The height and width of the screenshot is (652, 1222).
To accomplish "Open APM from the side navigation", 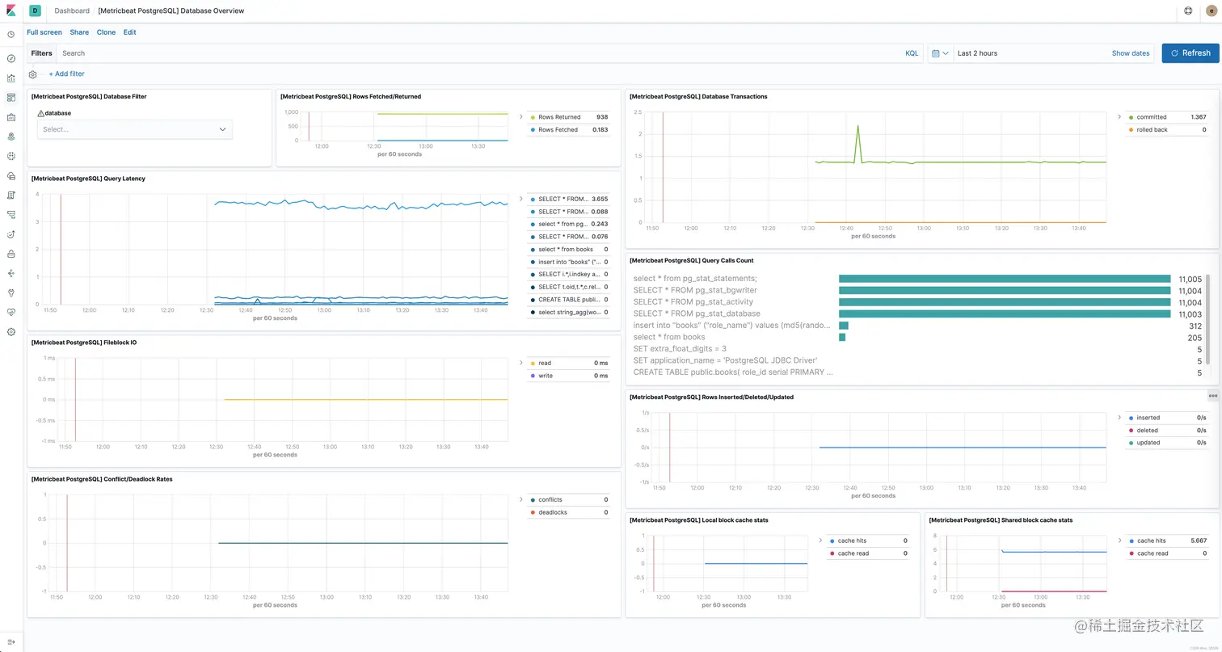I will tap(11, 214).
